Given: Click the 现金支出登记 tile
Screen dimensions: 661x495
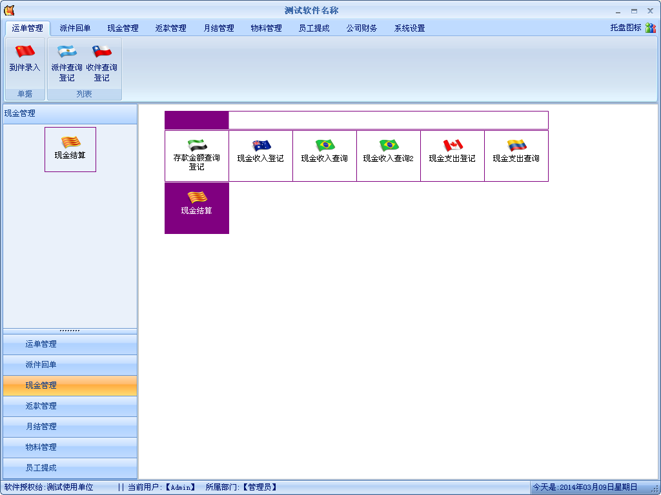Looking at the screenshot, I should pos(452,156).
